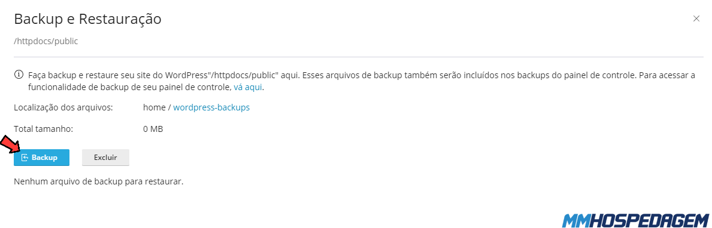Image resolution: width=712 pixels, height=228 pixels.
Task: Click the 'home' breadcrumb text
Action: coord(154,107)
